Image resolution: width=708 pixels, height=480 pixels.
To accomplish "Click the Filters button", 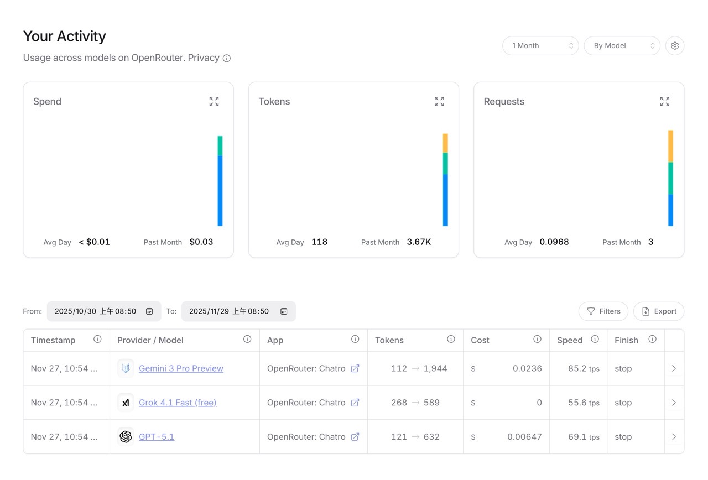I will [x=603, y=311].
